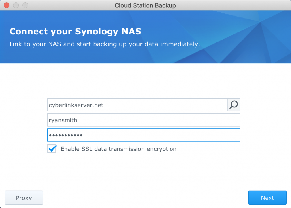
Task: Click the Next button
Action: tap(267, 197)
